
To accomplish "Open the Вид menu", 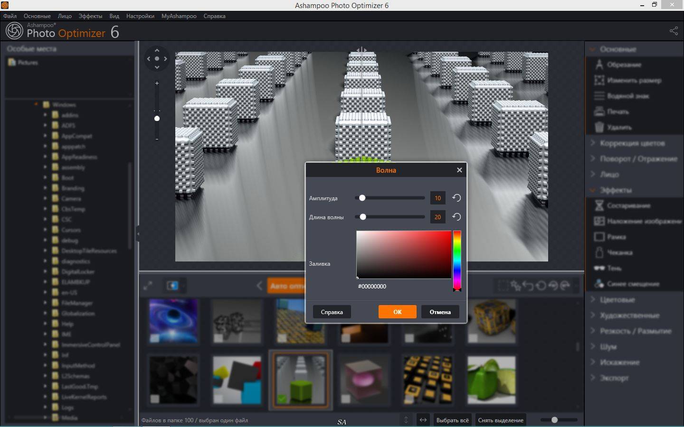I will [114, 16].
